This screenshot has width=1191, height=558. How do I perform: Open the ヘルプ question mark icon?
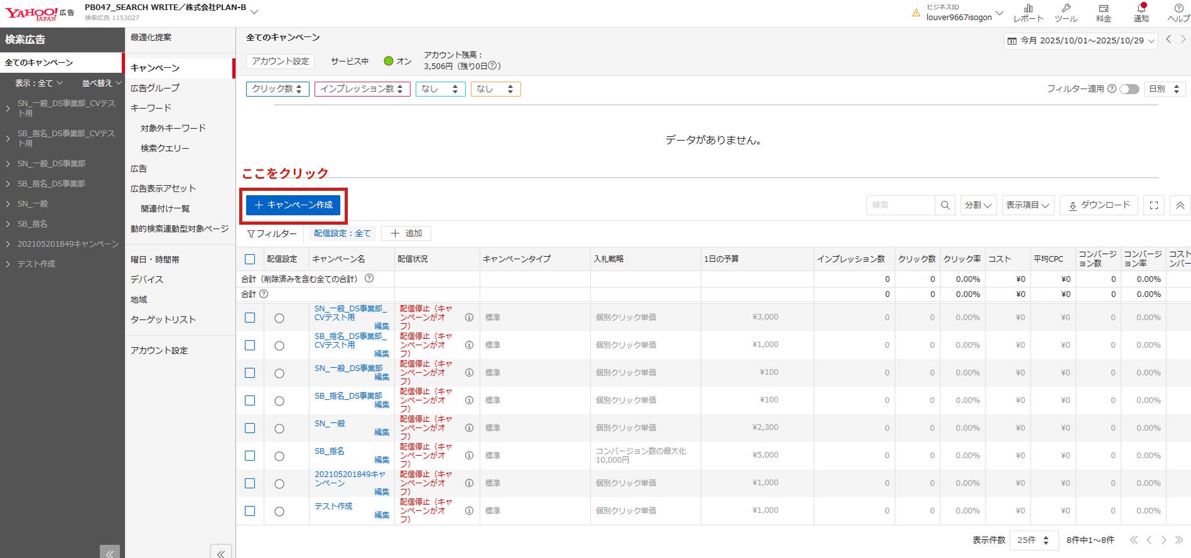[1178, 13]
